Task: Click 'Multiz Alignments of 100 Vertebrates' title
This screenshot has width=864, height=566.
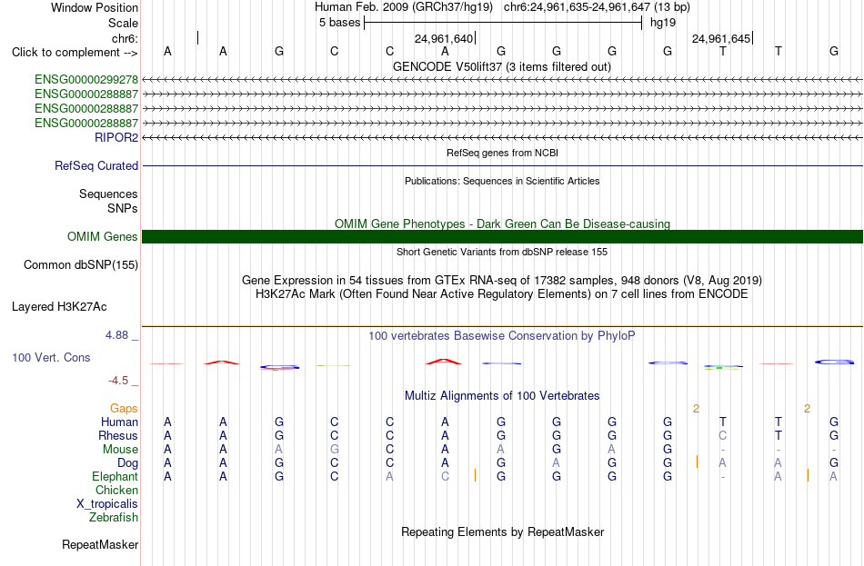Action: [x=502, y=396]
